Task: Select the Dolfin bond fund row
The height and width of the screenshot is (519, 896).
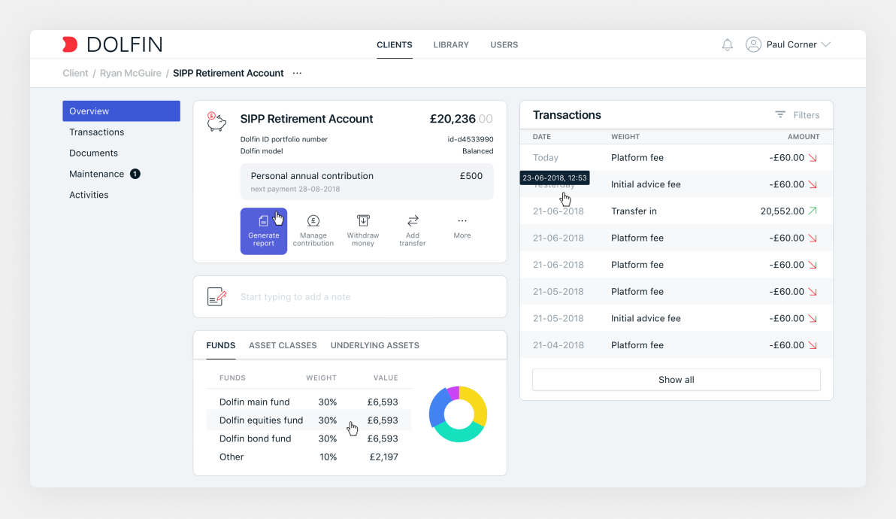Action: [309, 439]
